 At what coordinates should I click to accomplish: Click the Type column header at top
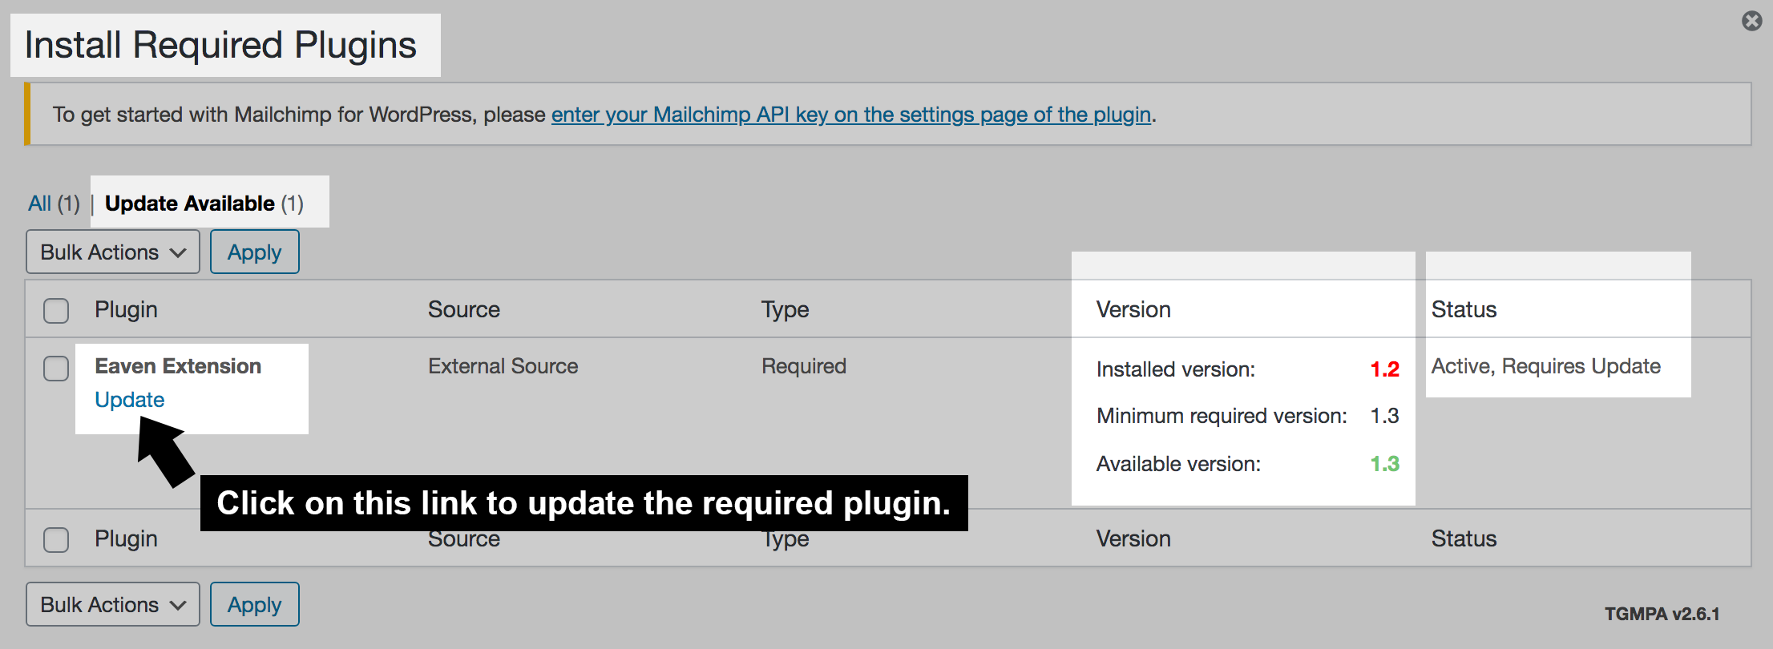point(786,309)
